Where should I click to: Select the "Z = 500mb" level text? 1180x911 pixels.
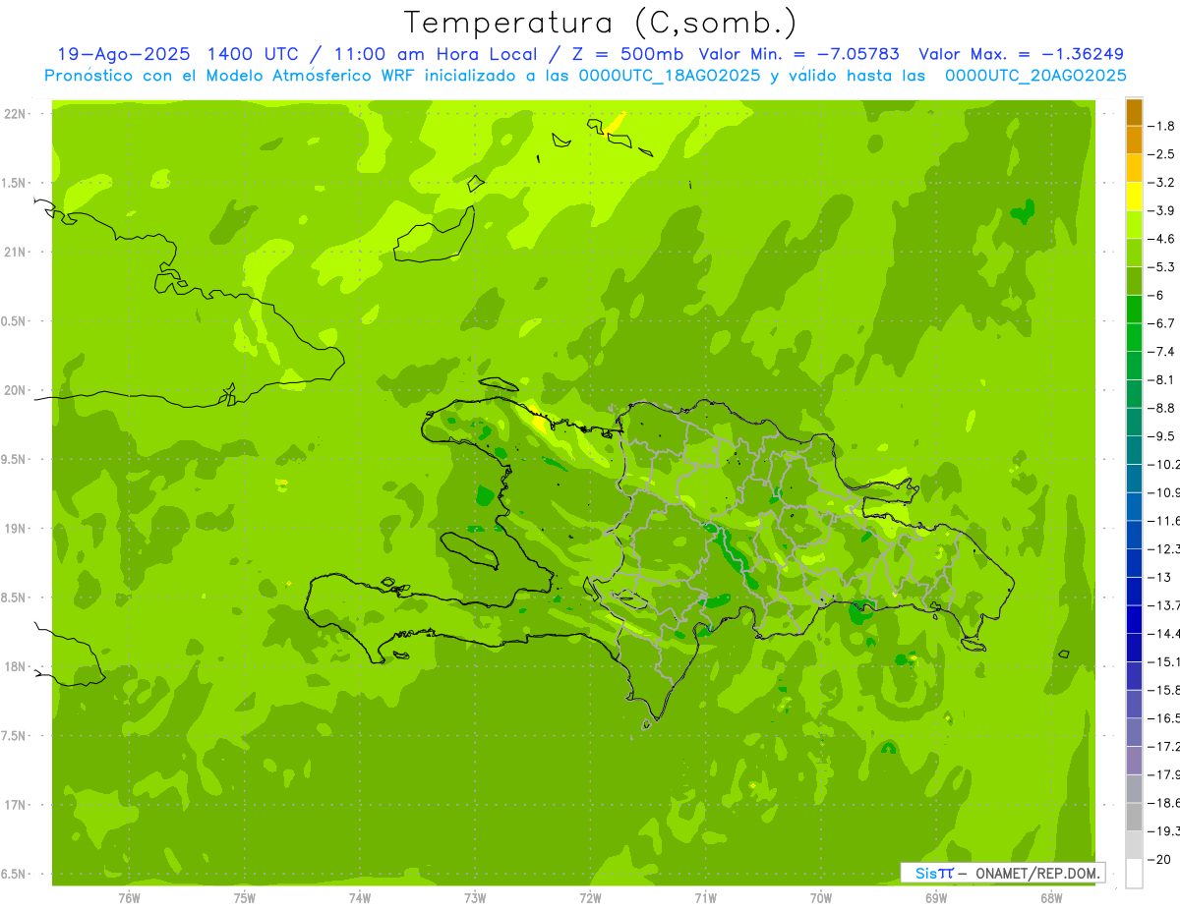(x=626, y=54)
